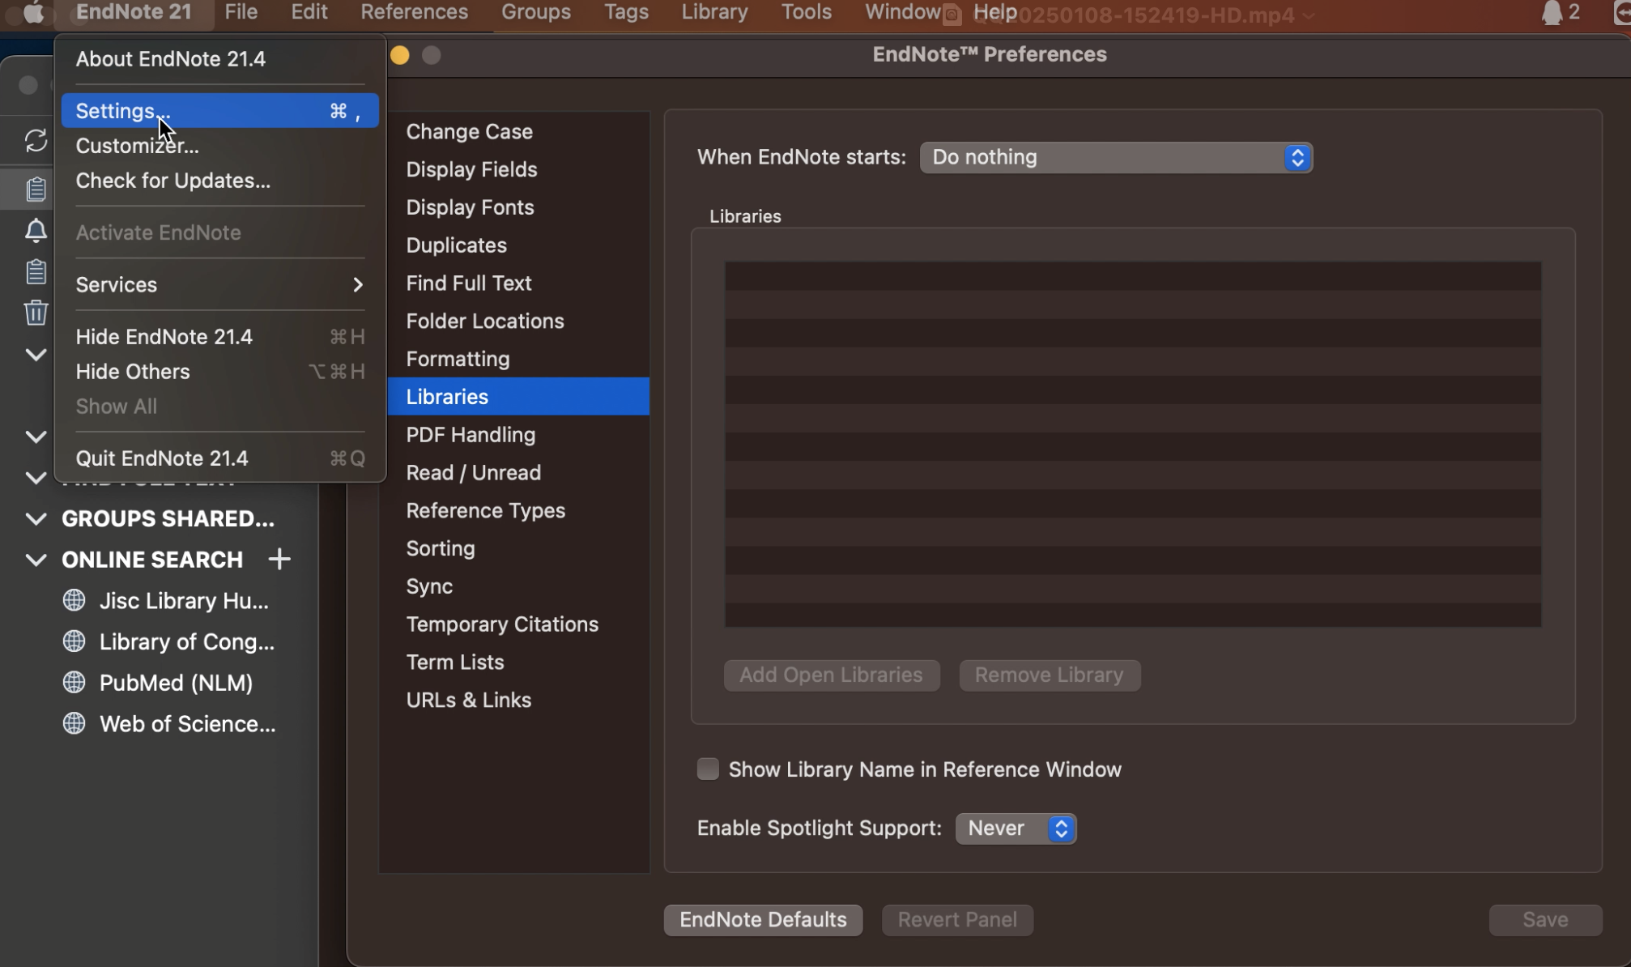Choose Hide EndNote 21.4
The image size is (1631, 967).
(220, 337)
